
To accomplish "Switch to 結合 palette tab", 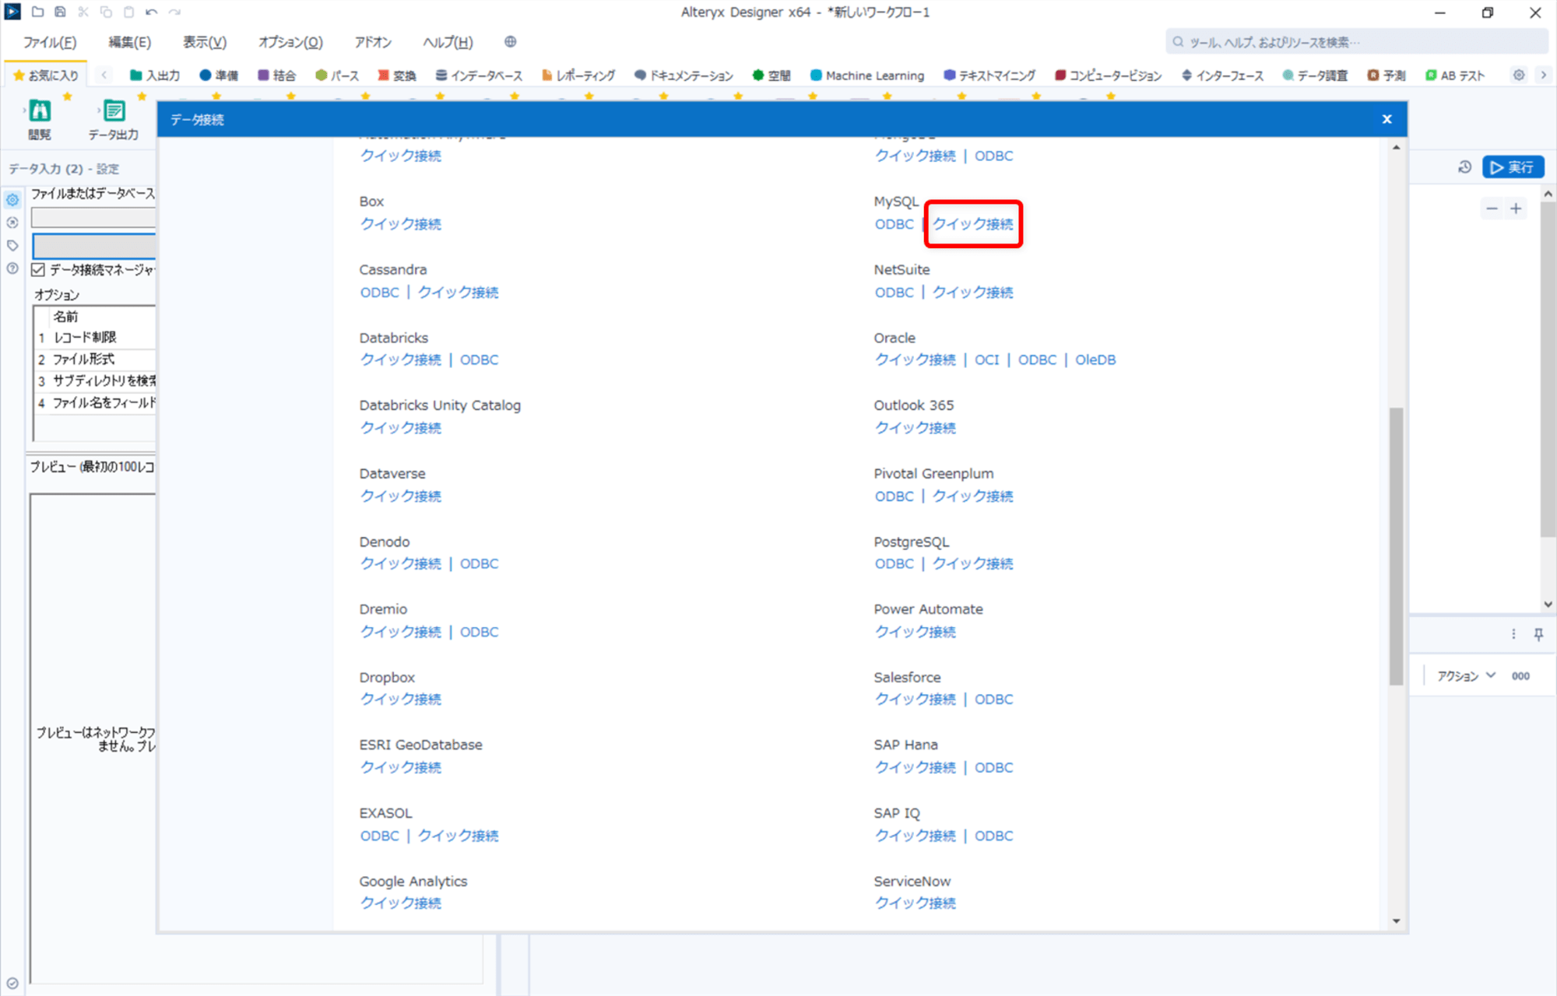I will 276,75.
